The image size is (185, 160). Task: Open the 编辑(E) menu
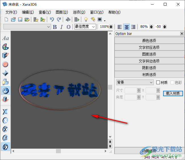28,12
